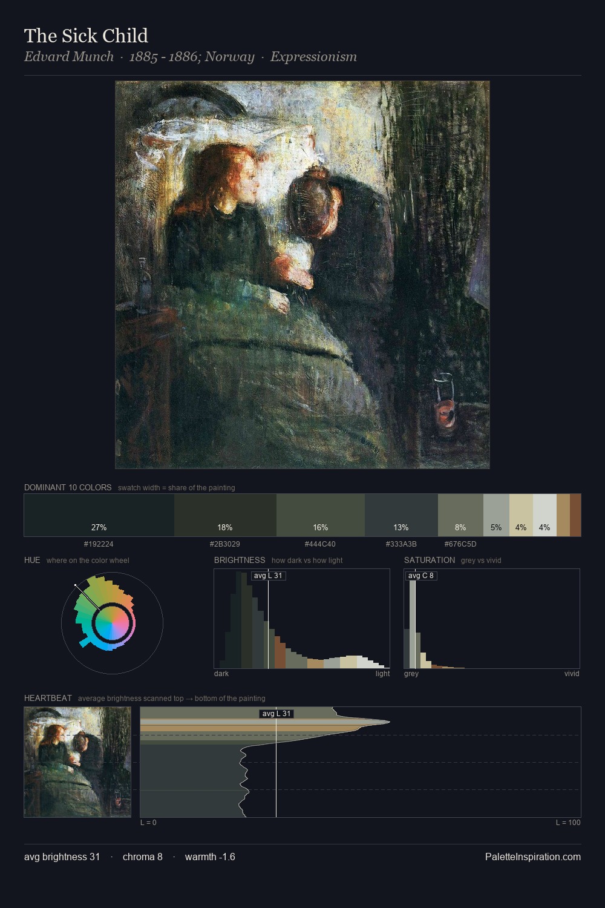Viewport: 605px width, 908px height.
Task: Open the PaletteInspiration.com link
Action: pyautogui.click(x=533, y=857)
